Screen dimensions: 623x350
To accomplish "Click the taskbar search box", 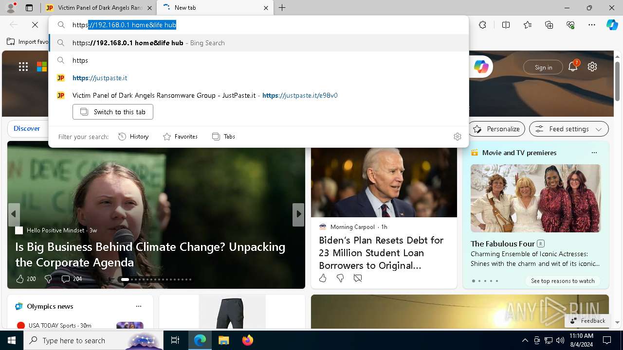I will [93, 340].
